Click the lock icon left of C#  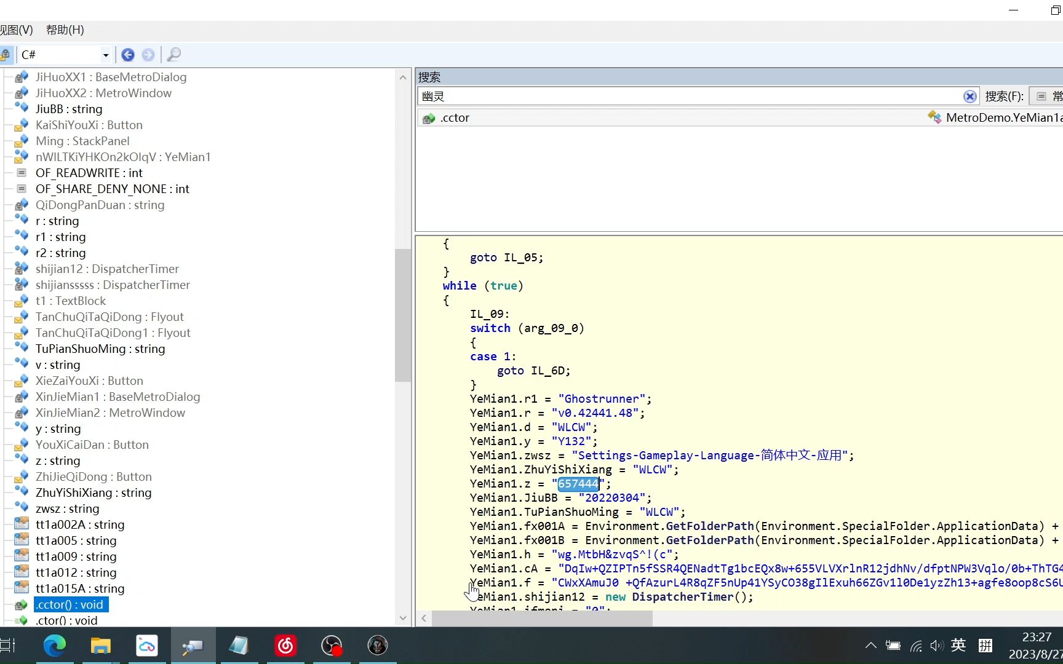point(5,55)
